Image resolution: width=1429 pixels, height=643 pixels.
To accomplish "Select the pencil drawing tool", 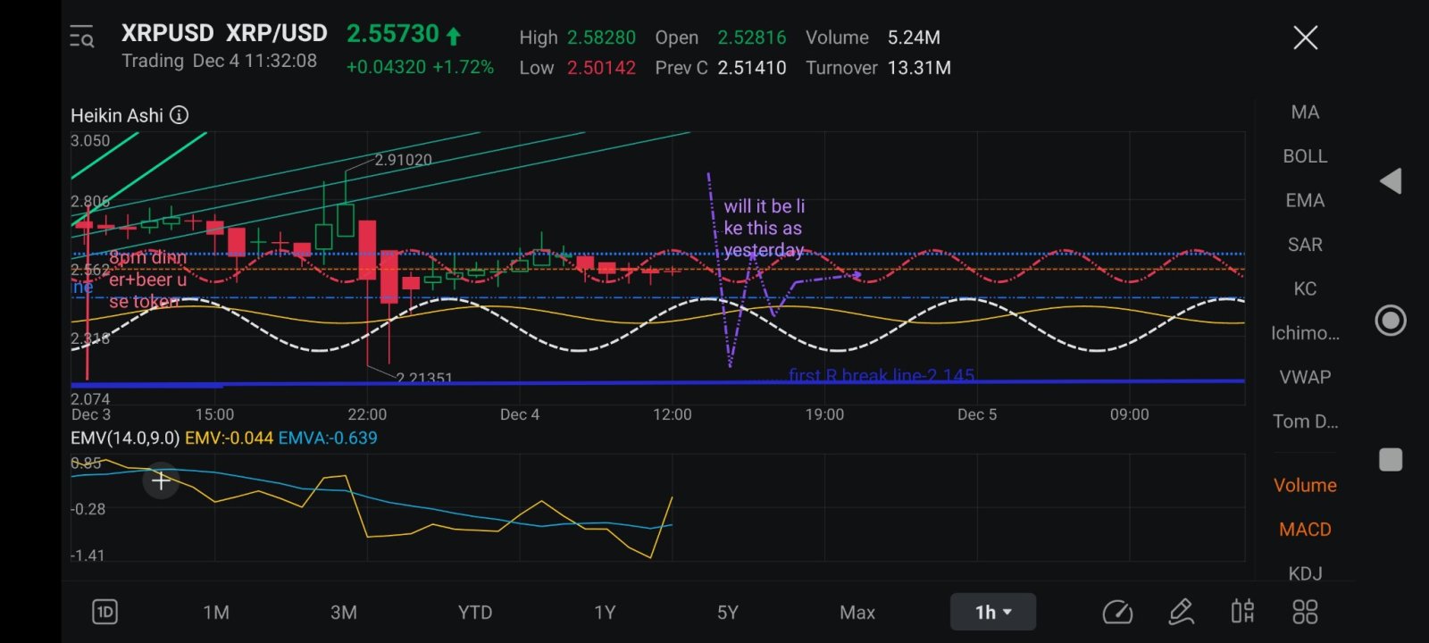I will pyautogui.click(x=1181, y=612).
